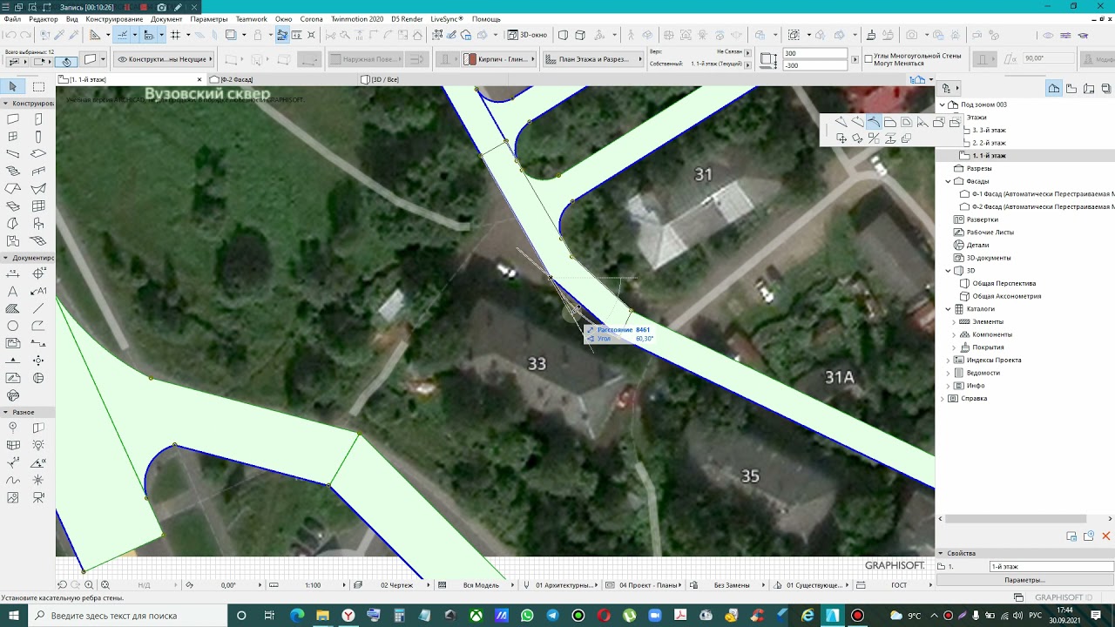Open WhatsApp from the Windows taskbar
This screenshot has height=627, width=1115.
coord(527,616)
